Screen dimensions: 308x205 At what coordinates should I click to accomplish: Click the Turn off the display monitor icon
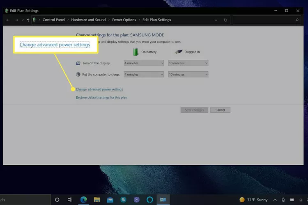[x=78, y=63]
